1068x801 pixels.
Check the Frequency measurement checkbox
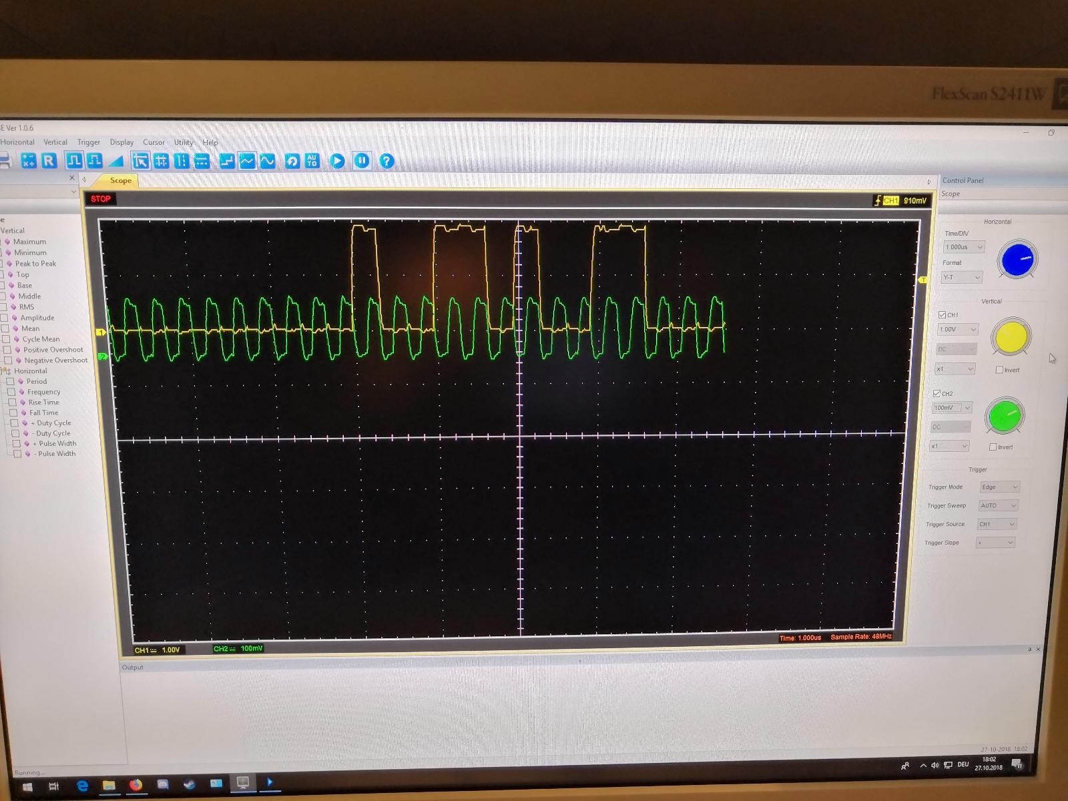[x=12, y=392]
